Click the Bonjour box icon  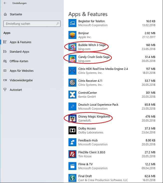72,35
